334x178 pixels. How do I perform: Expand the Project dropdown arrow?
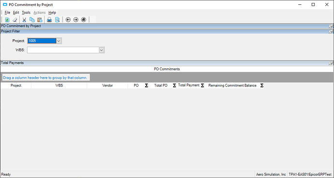click(59, 41)
